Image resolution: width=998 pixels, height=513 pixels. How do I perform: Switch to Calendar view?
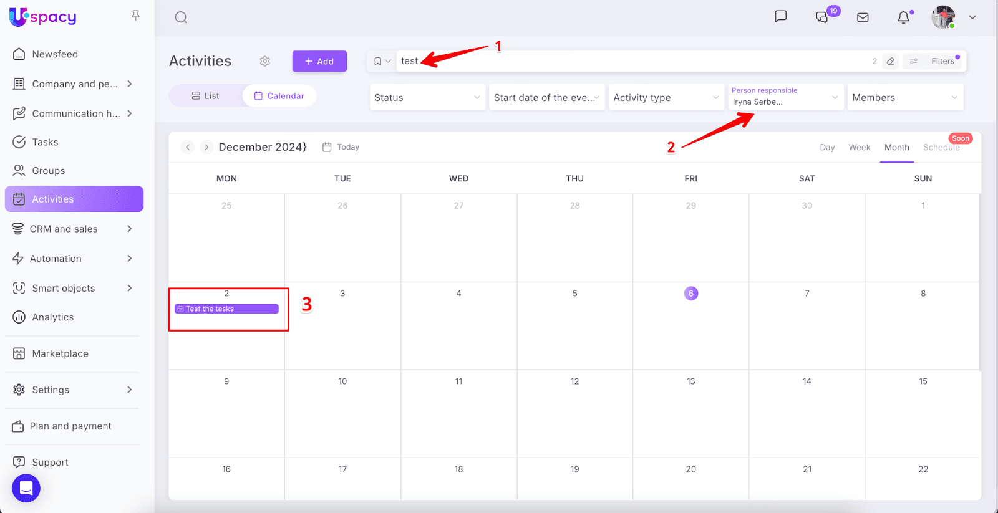[x=279, y=96]
